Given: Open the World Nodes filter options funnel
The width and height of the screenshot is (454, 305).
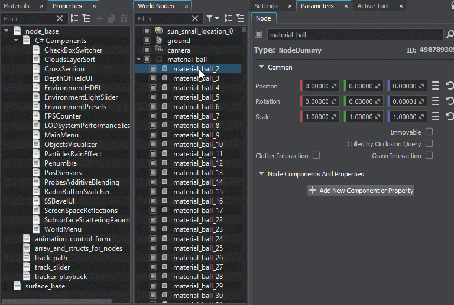Looking at the screenshot, I should [x=210, y=19].
